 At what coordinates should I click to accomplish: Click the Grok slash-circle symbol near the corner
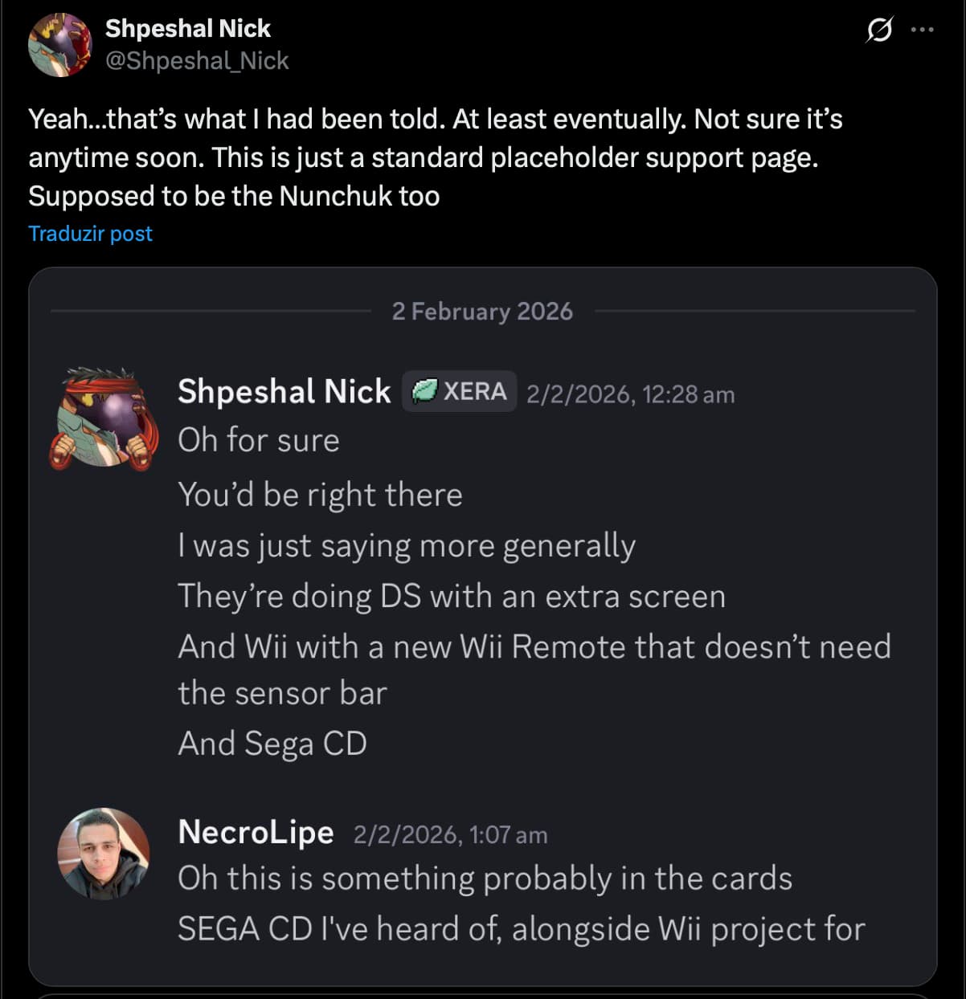(x=881, y=29)
